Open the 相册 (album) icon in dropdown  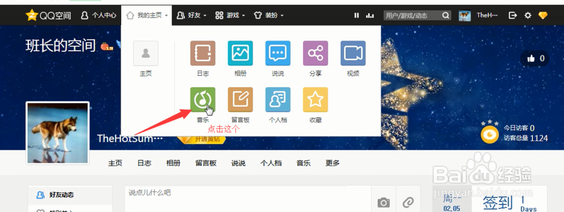240,53
